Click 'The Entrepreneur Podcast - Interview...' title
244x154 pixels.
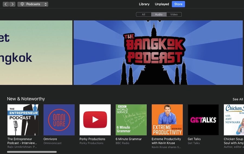(x=22, y=141)
